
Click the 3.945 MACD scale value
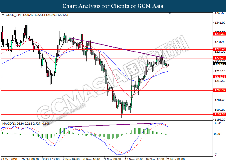(218, 123)
